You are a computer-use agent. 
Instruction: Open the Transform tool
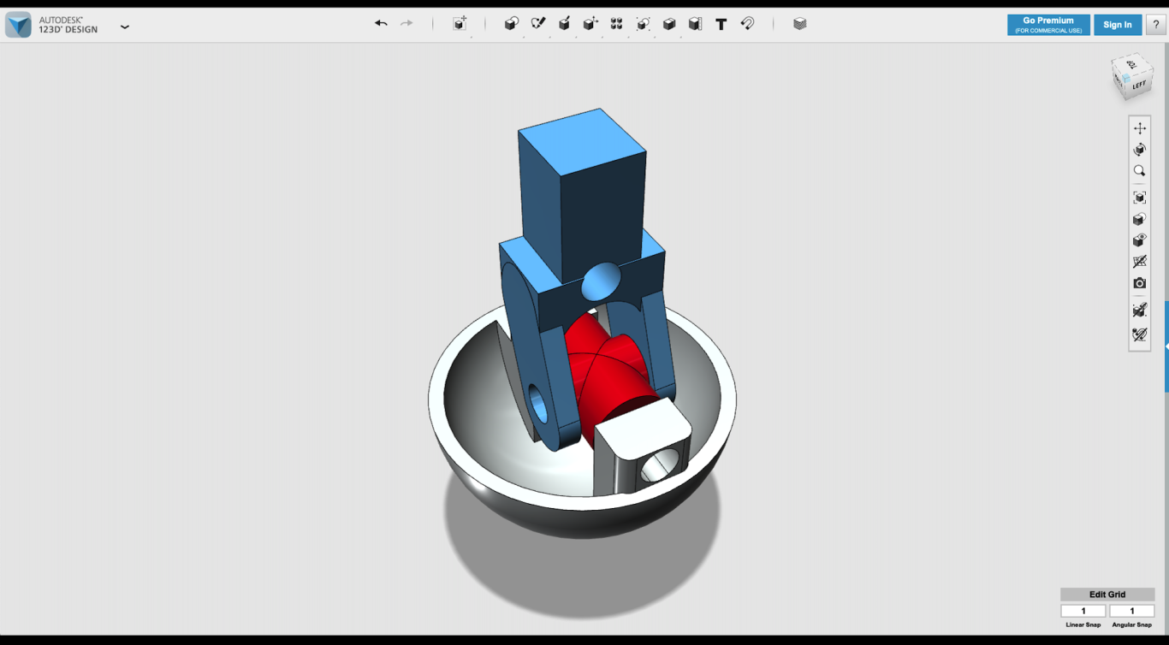460,24
